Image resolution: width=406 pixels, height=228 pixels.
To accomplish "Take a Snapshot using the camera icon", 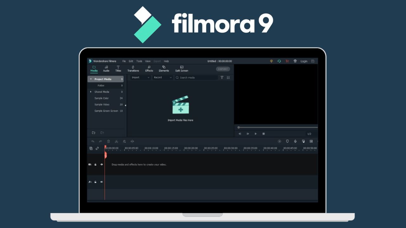I will (287, 141).
